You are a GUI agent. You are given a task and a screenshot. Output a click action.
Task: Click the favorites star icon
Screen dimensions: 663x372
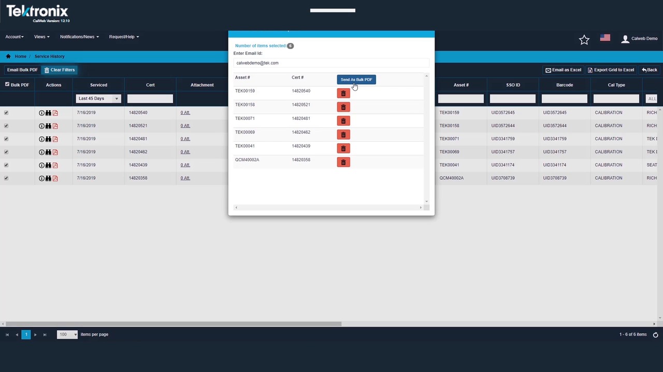coord(584,39)
